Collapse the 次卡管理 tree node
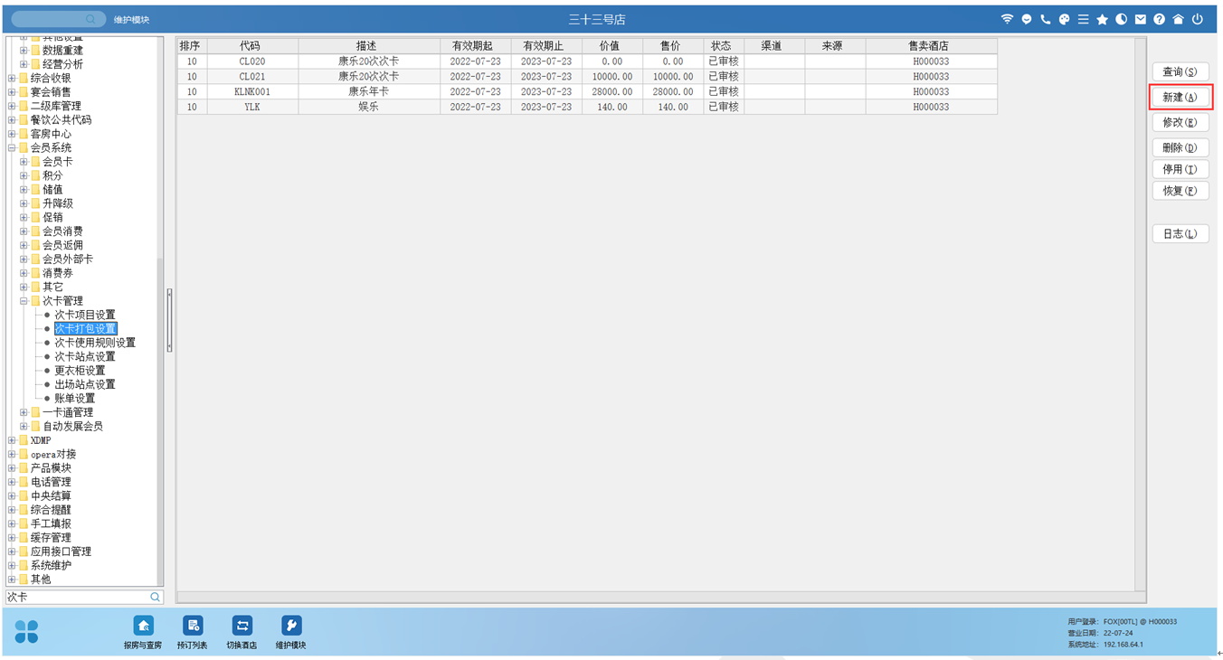1223x660 pixels. pyautogui.click(x=24, y=301)
